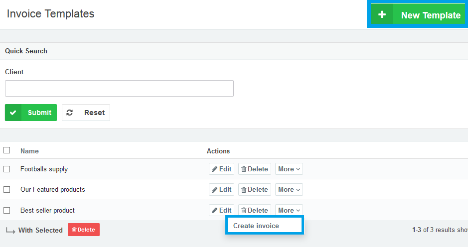Delete the Our Featured products template
Image resolution: width=468 pixels, height=247 pixels.
254,189
